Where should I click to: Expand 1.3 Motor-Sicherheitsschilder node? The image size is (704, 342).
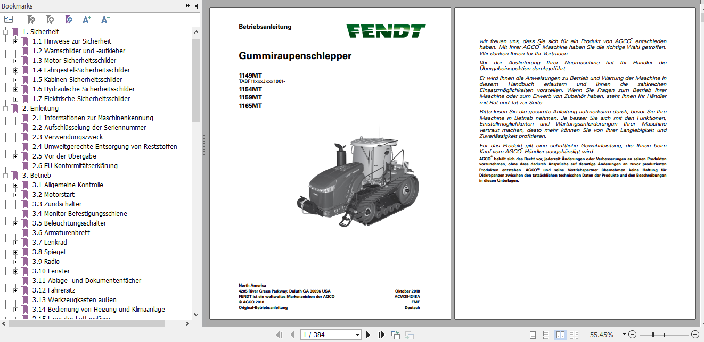(16, 60)
